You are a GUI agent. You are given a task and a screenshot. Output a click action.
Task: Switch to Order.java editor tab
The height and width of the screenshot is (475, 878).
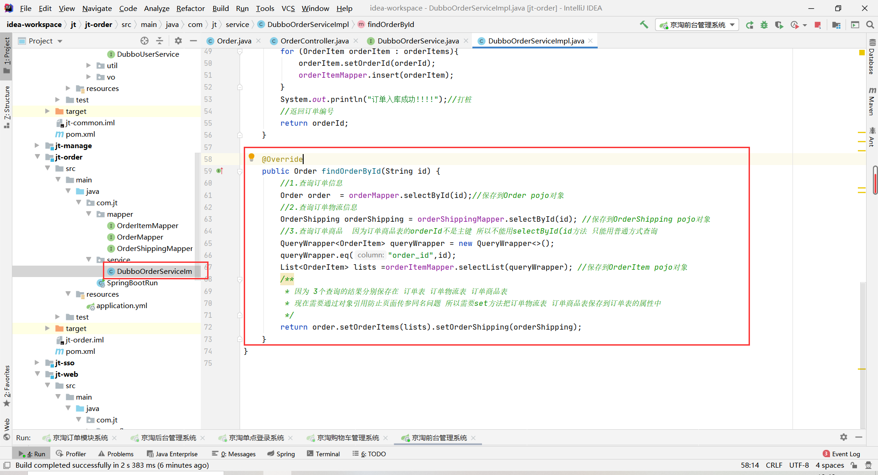pyautogui.click(x=234, y=41)
